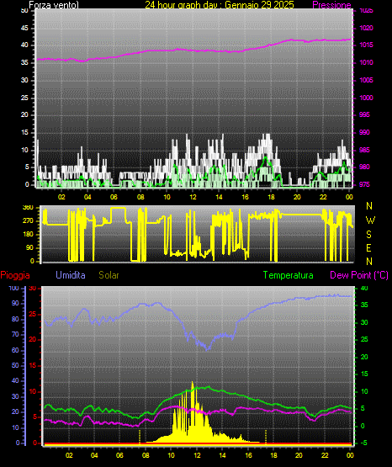Click "985" on the pressure axis
This screenshot has width=392, height=467.
click(x=364, y=150)
